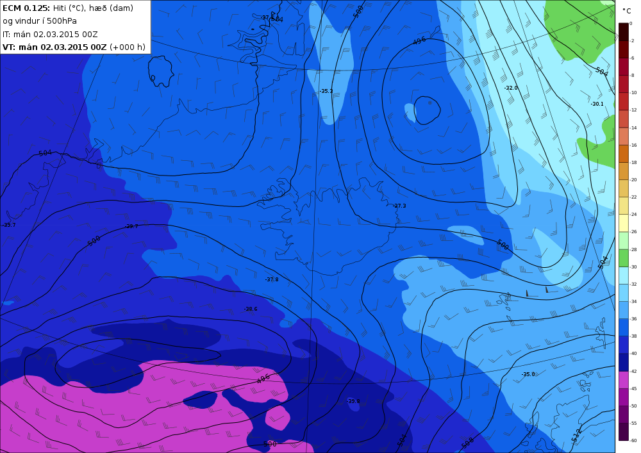Viewport: 641px width, 453px height.
Task: Click the cyan swatch between -30 and -32
Action: pos(624,276)
